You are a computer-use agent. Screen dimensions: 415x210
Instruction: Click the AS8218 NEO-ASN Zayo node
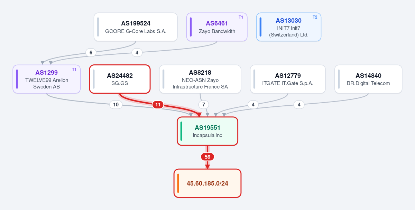200,79
